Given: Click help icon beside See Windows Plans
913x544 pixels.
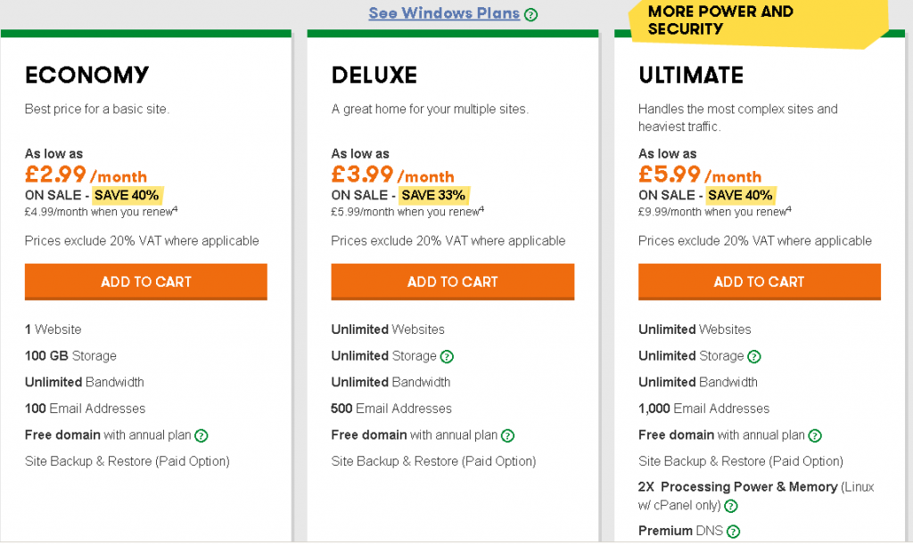Looking at the screenshot, I should point(531,14).
